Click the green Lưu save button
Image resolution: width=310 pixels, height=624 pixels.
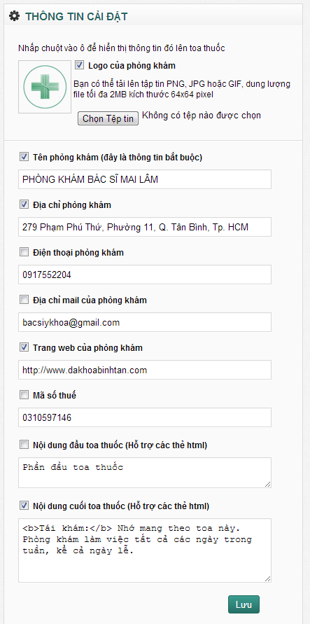pos(244,604)
